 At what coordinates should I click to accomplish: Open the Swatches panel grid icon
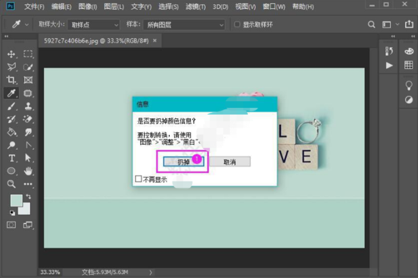click(x=409, y=65)
